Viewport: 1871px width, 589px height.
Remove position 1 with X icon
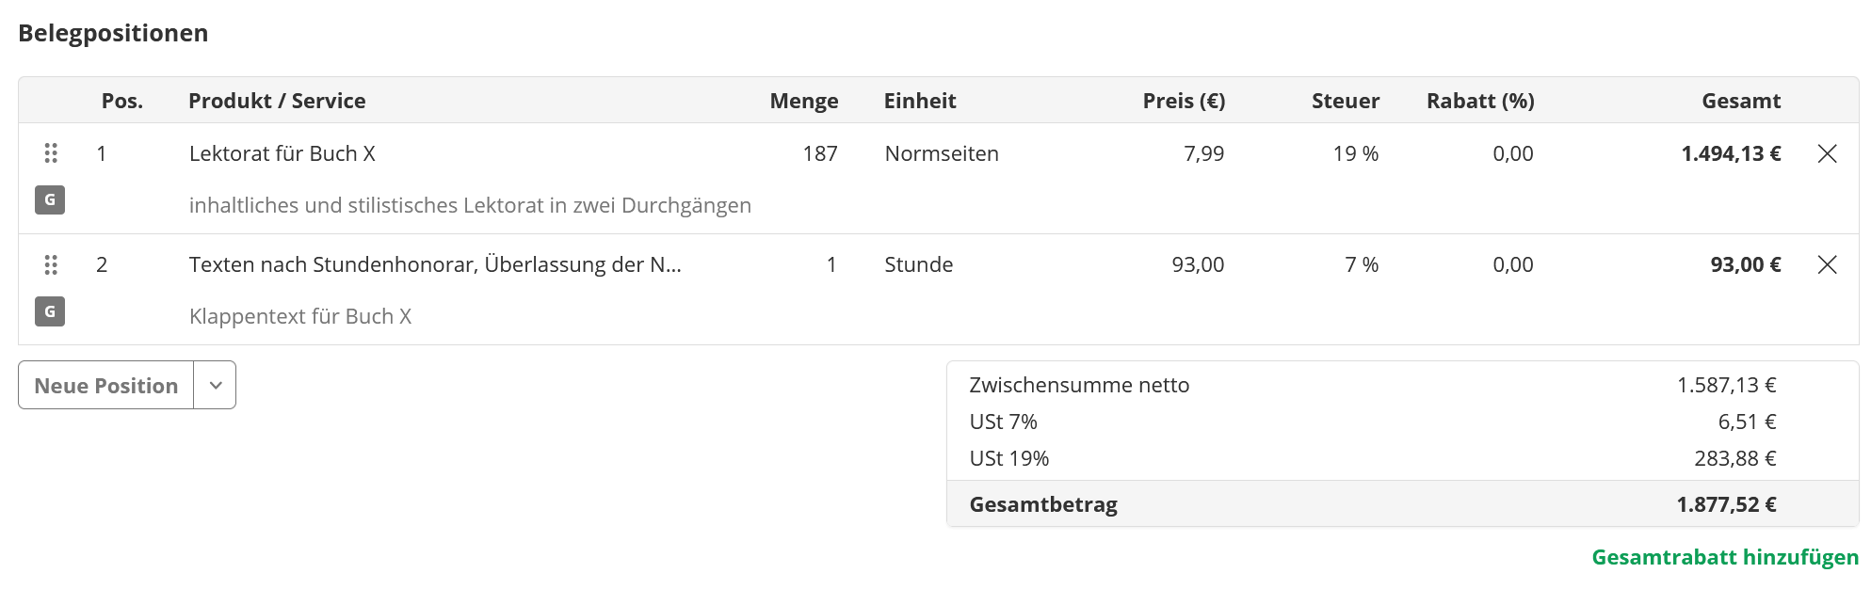pyautogui.click(x=1827, y=153)
